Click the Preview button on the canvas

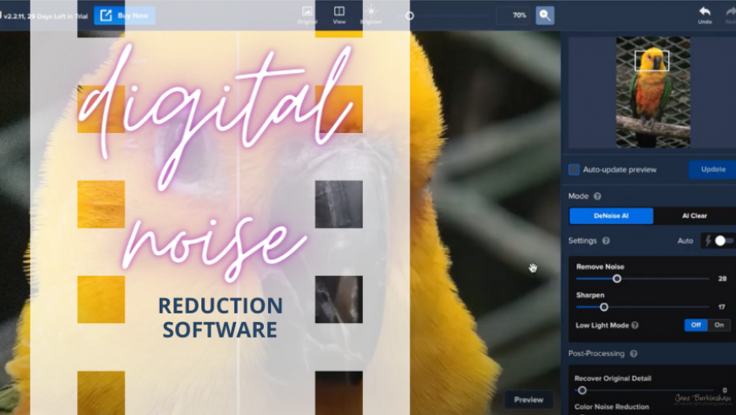pyautogui.click(x=529, y=399)
